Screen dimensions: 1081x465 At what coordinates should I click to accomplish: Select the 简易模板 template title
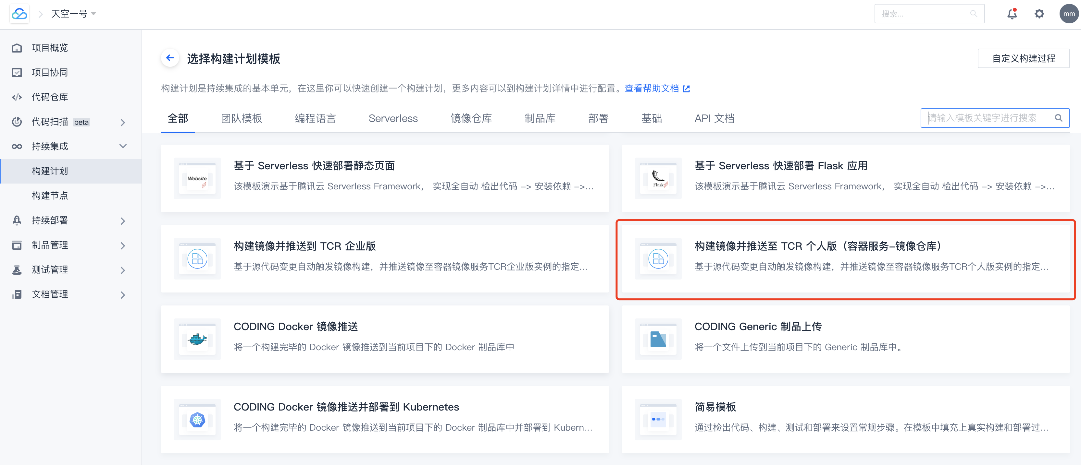(715, 408)
